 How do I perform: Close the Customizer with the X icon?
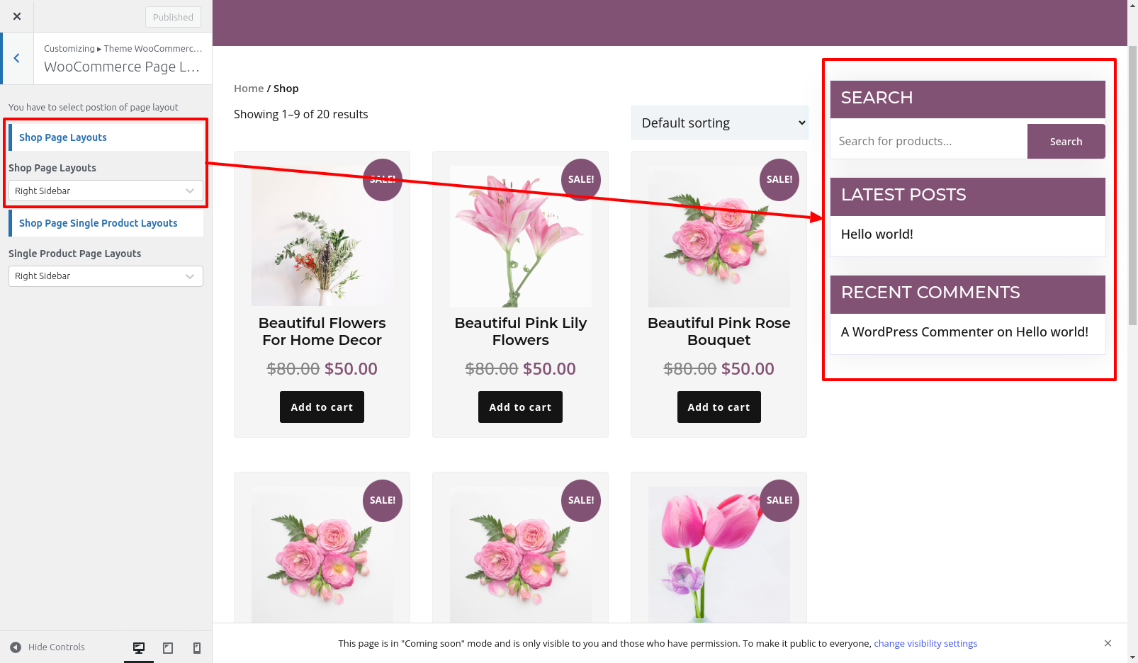17,16
